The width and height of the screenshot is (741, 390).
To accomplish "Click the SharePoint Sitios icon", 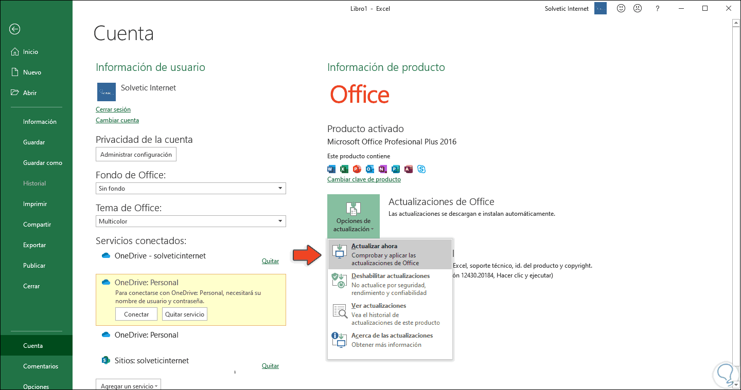I will (x=106, y=360).
